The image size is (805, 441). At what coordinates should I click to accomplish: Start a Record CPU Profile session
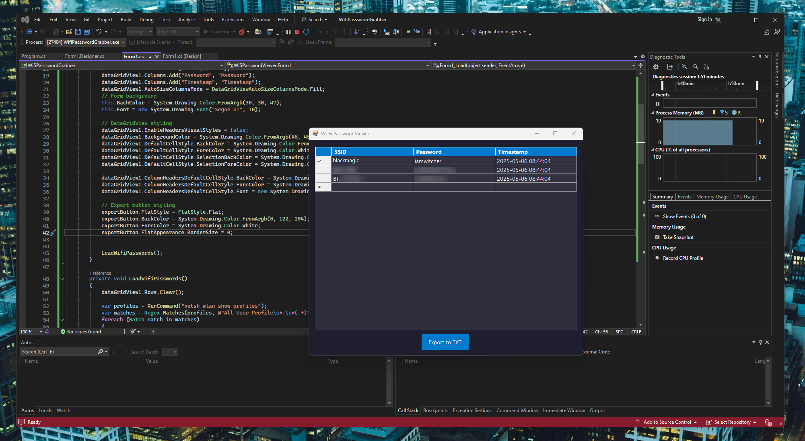pos(683,258)
